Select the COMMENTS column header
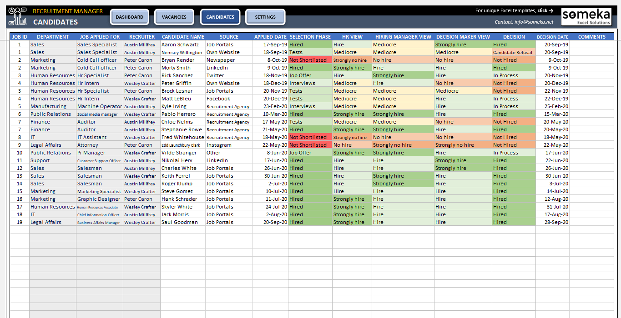This screenshot has width=621, height=318. (593, 36)
